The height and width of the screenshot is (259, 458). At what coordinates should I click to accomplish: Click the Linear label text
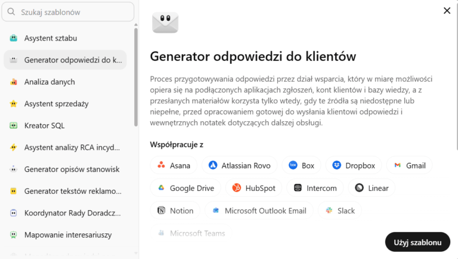pyautogui.click(x=378, y=188)
